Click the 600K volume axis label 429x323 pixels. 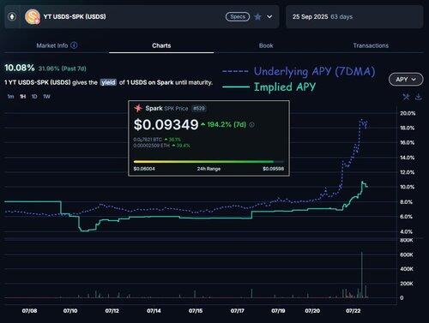pos(407,254)
